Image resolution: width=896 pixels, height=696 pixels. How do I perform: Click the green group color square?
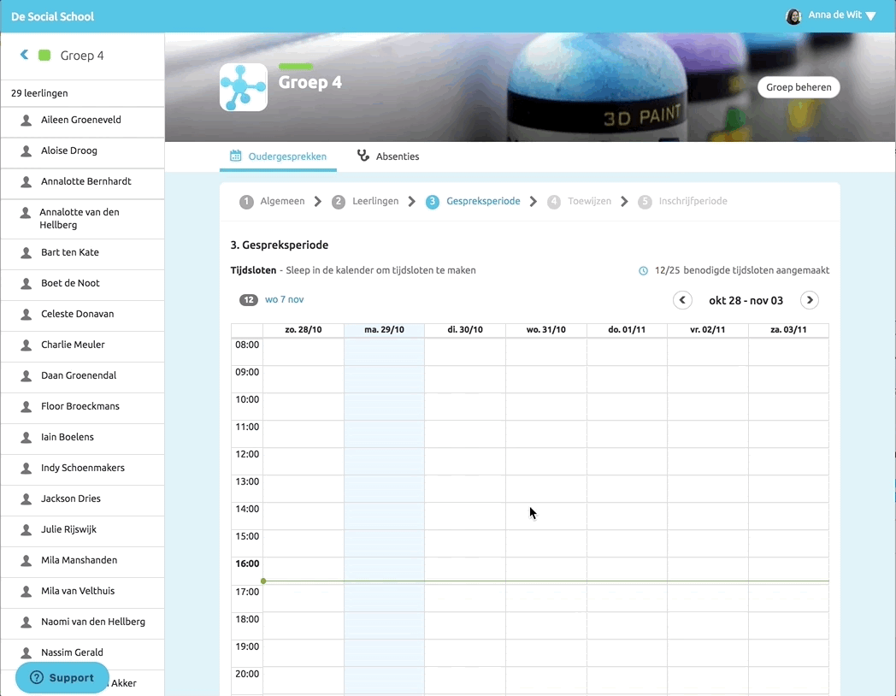(44, 56)
